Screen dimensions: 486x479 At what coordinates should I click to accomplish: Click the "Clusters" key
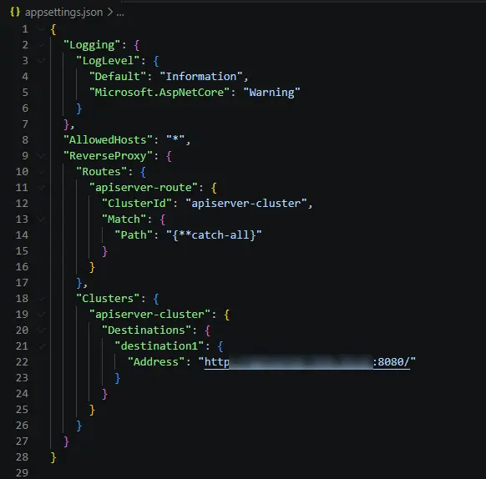108,299
